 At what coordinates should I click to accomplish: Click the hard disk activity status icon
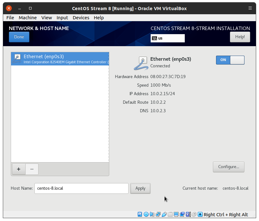[140, 214]
